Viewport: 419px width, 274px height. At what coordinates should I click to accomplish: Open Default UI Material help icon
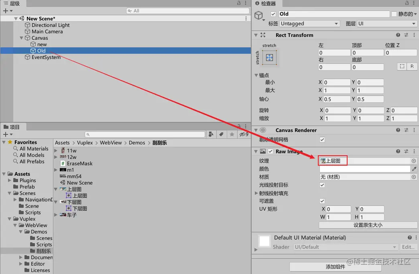pyautogui.click(x=410, y=237)
